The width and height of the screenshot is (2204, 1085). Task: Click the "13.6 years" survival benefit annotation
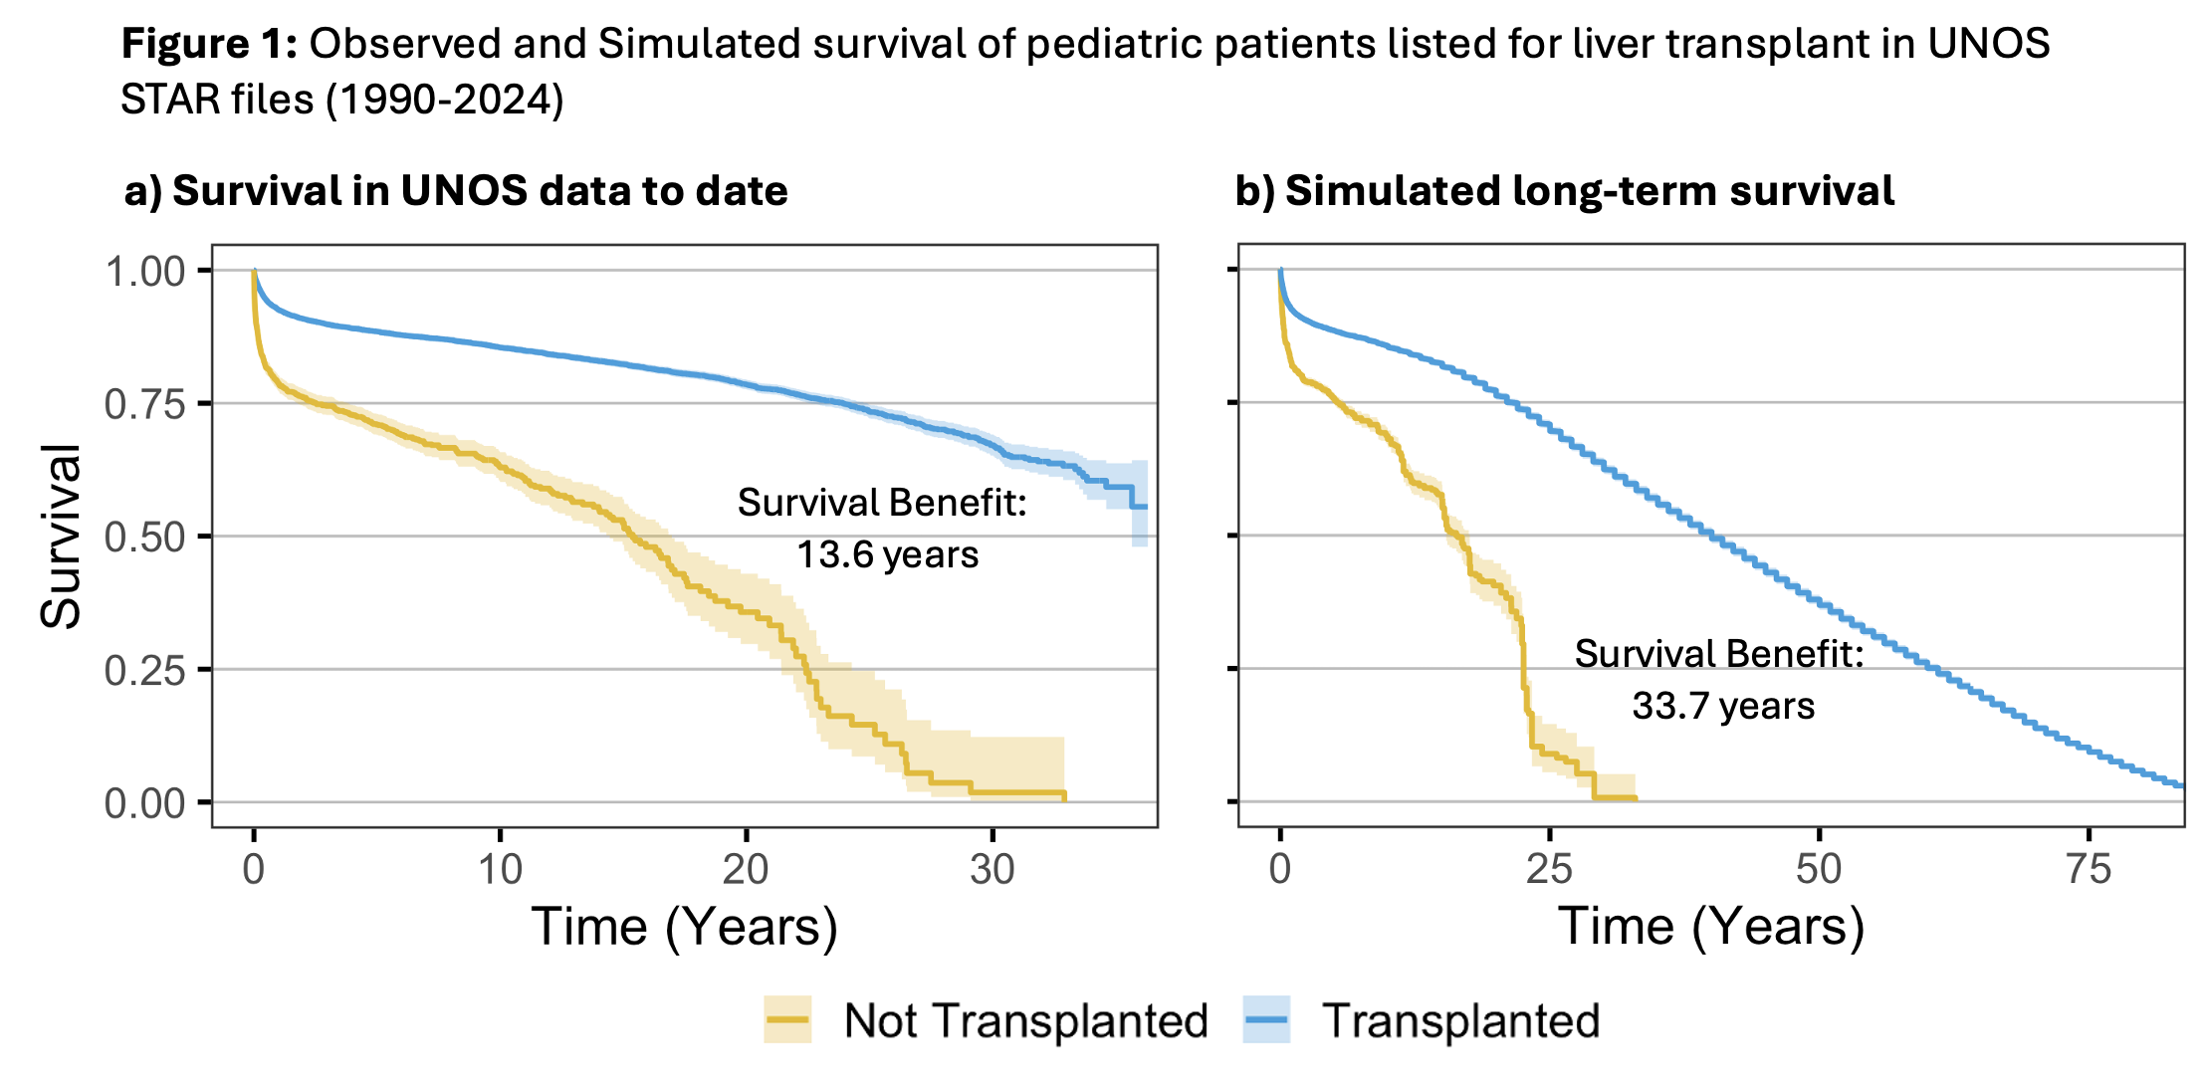(887, 554)
